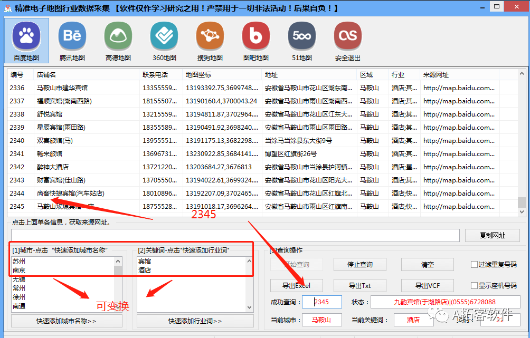Click the 行业 column header
Screen dimensions: 530x338
[x=404, y=75]
